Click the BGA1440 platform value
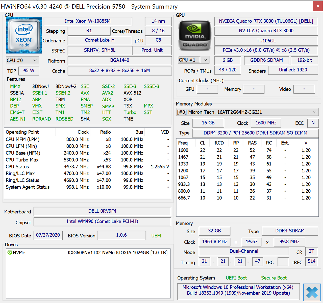The image size is (323, 303). [120, 60]
